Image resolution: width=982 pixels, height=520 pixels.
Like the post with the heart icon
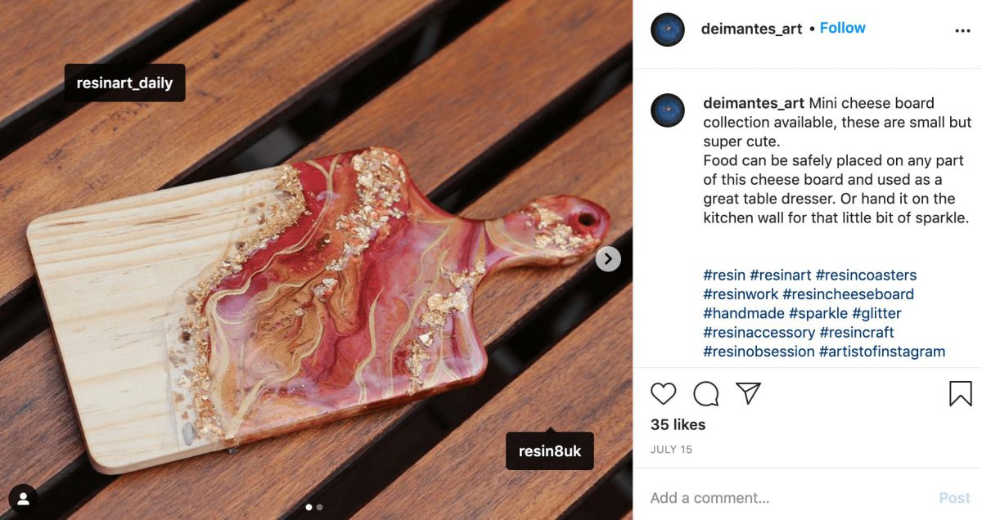[664, 394]
